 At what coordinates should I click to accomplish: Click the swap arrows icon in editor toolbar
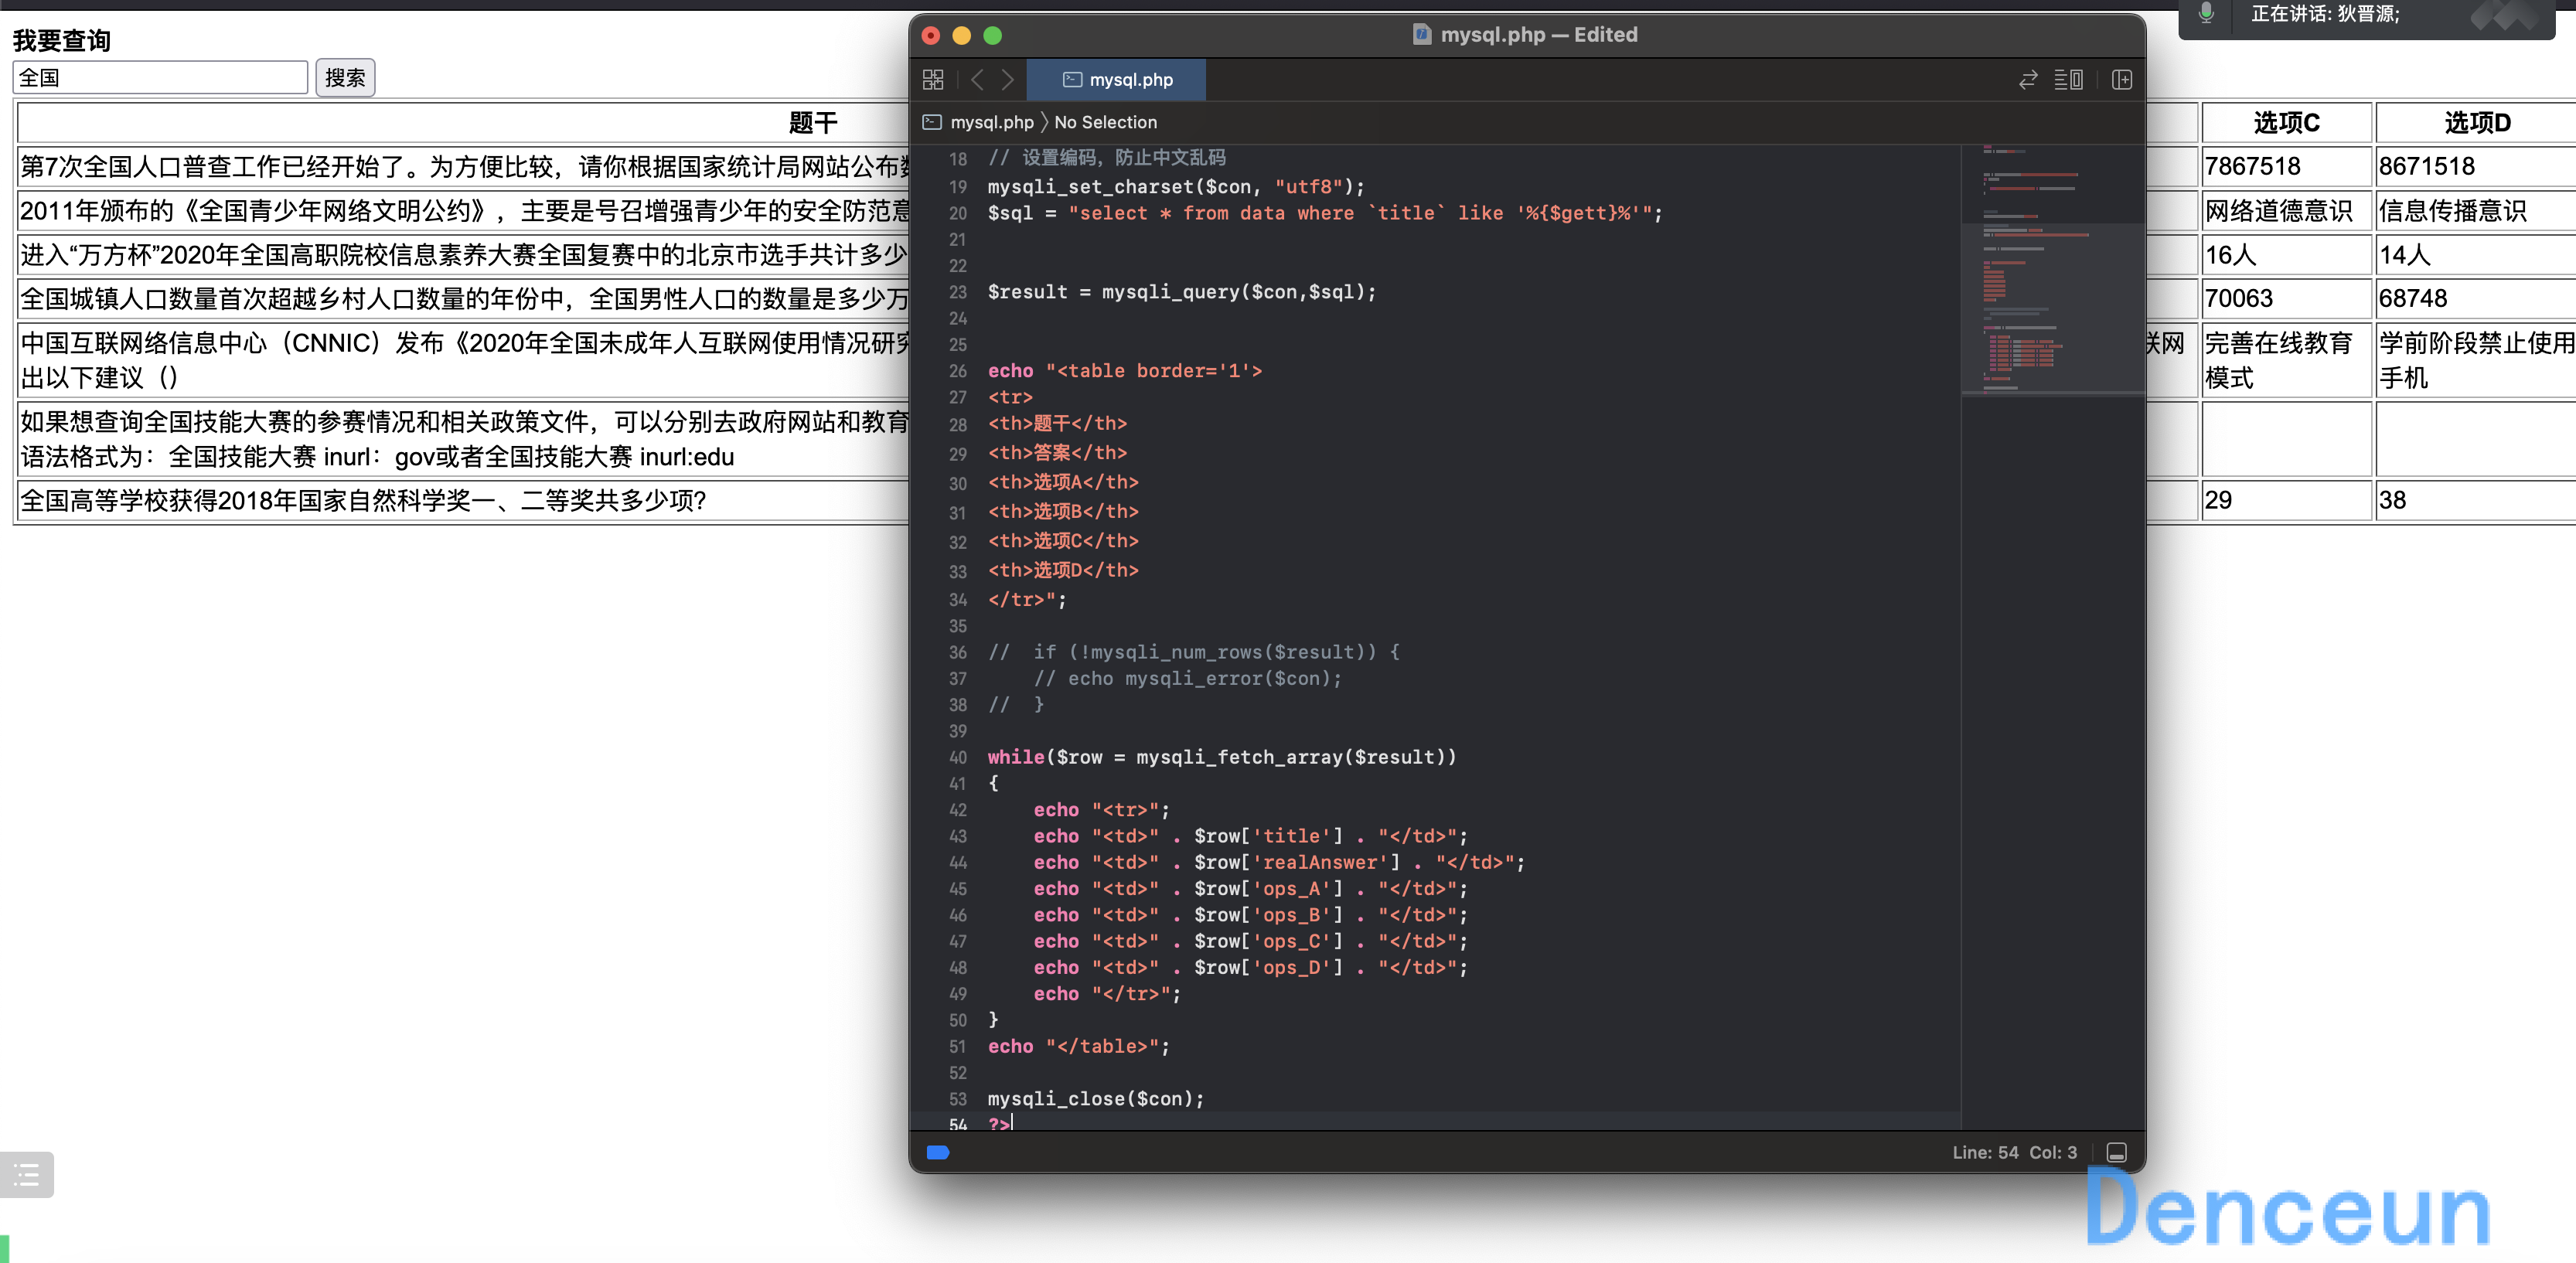click(2027, 80)
